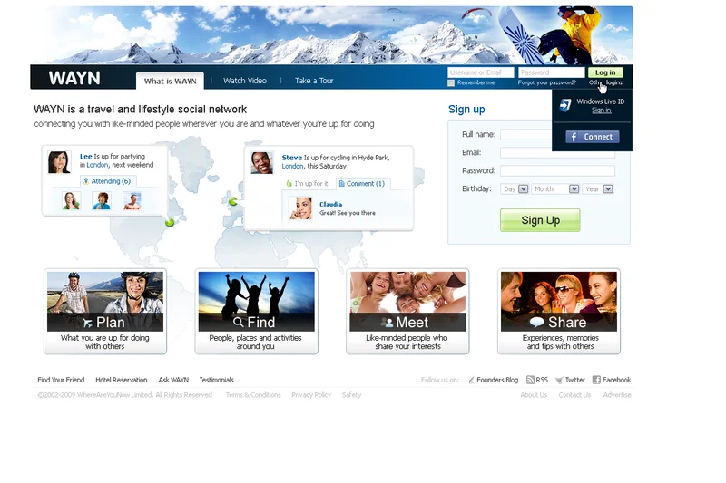This screenshot has width=726, height=483.
Task: Open the Facebook icon in footer
Action: click(596, 380)
